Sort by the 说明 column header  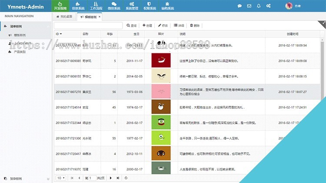point(222,34)
